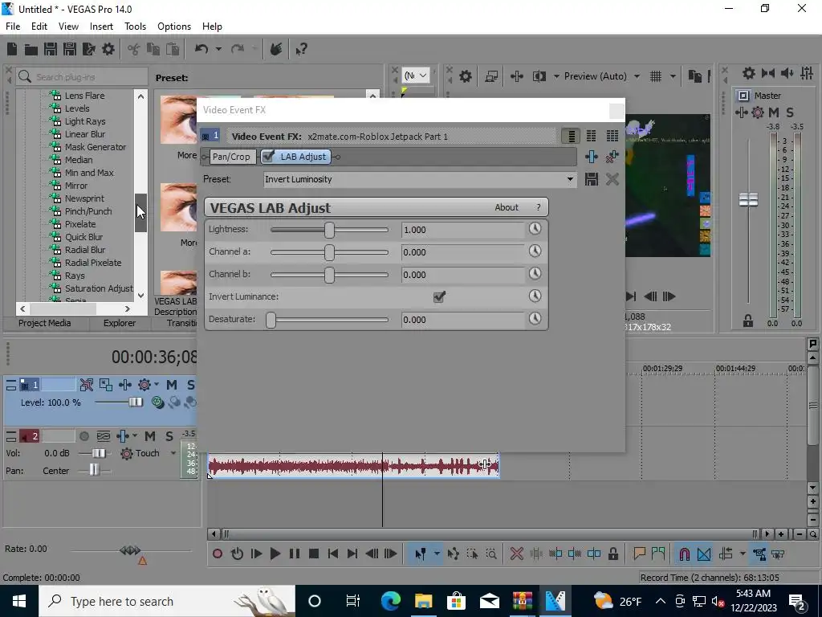This screenshot has height=617, width=822.
Task: Solo the Master bus with S
Action: click(x=790, y=112)
